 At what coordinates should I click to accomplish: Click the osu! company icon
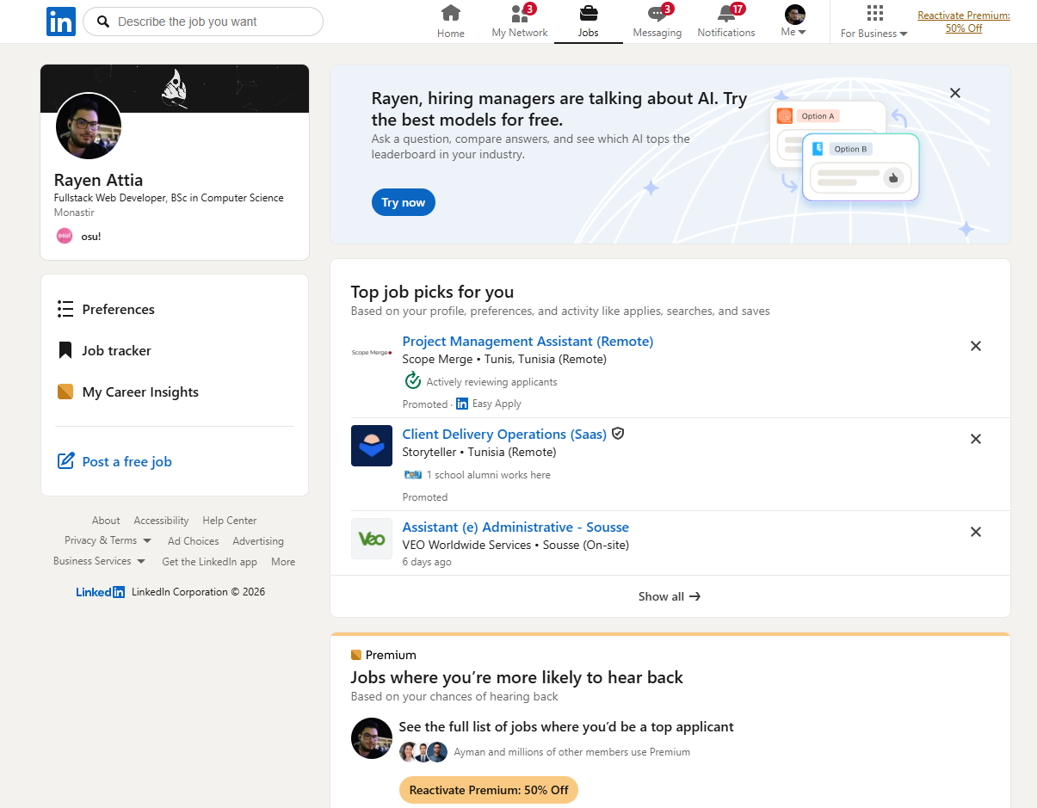pyautogui.click(x=65, y=236)
